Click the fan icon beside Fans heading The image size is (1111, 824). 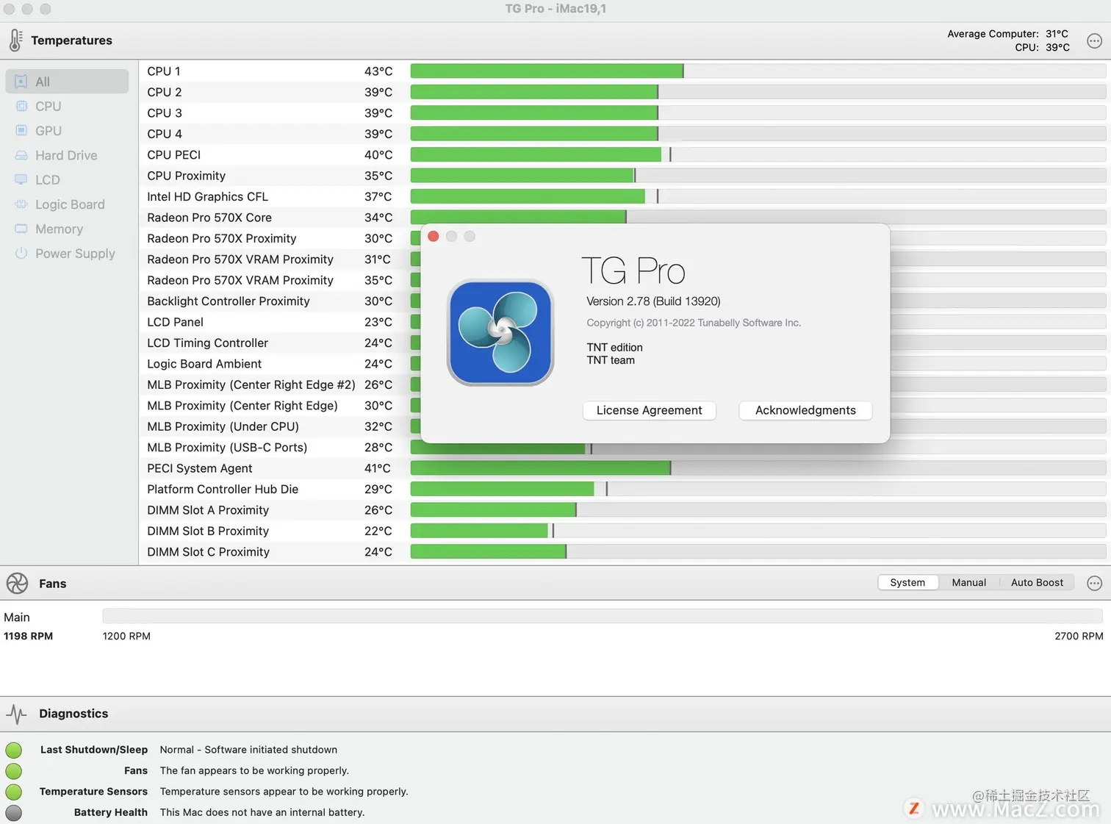coord(17,583)
